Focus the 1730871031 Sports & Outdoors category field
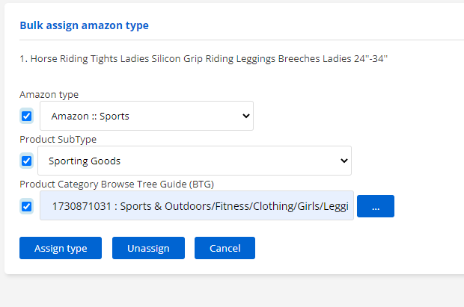Image resolution: width=464 pixels, height=307 pixels. tap(197, 205)
